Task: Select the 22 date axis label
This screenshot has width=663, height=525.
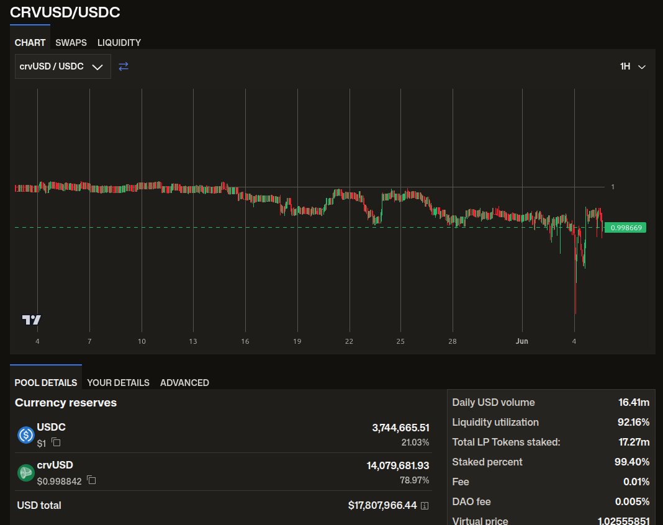Action: pos(349,341)
